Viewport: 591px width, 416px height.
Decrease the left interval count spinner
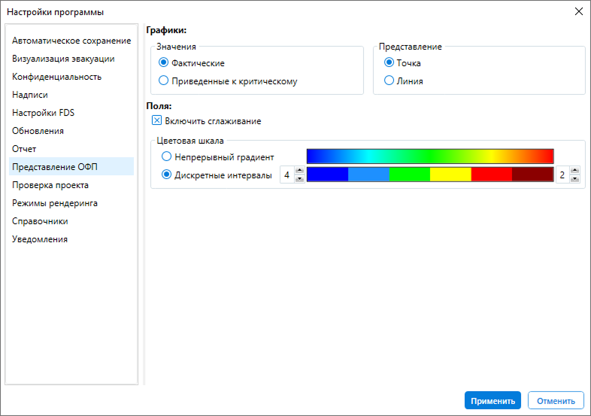pos(300,179)
